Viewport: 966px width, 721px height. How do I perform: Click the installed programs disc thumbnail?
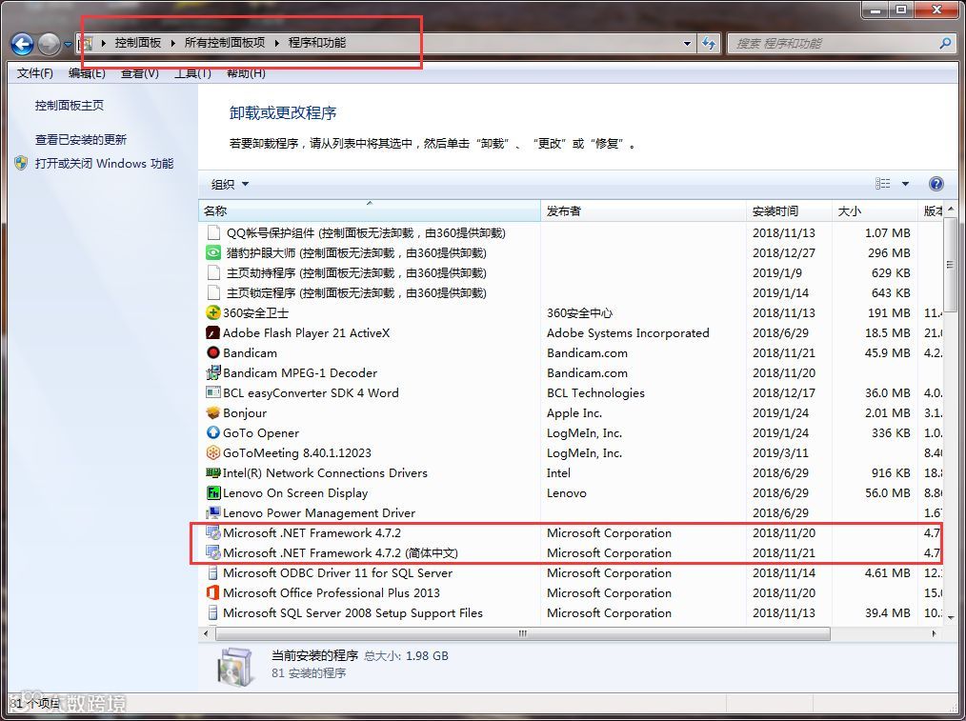click(235, 667)
